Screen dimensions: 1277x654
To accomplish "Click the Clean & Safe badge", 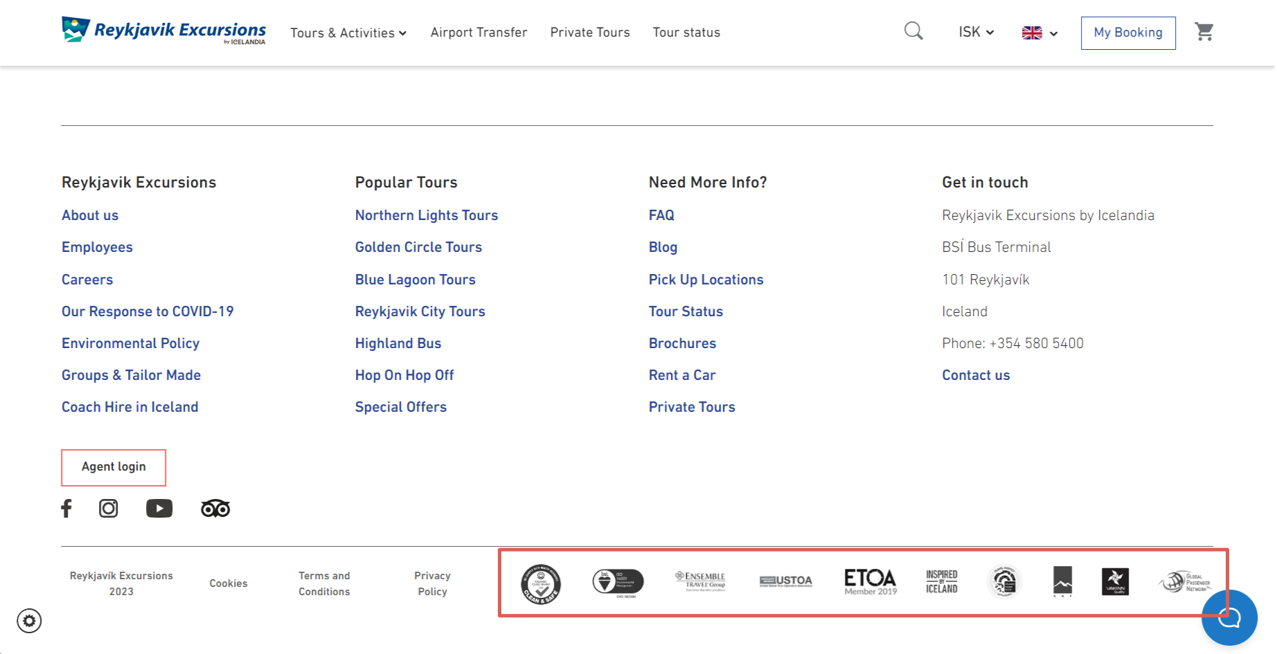I will (x=541, y=583).
